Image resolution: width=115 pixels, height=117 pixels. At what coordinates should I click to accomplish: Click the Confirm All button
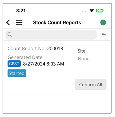pyautogui.click(x=91, y=85)
